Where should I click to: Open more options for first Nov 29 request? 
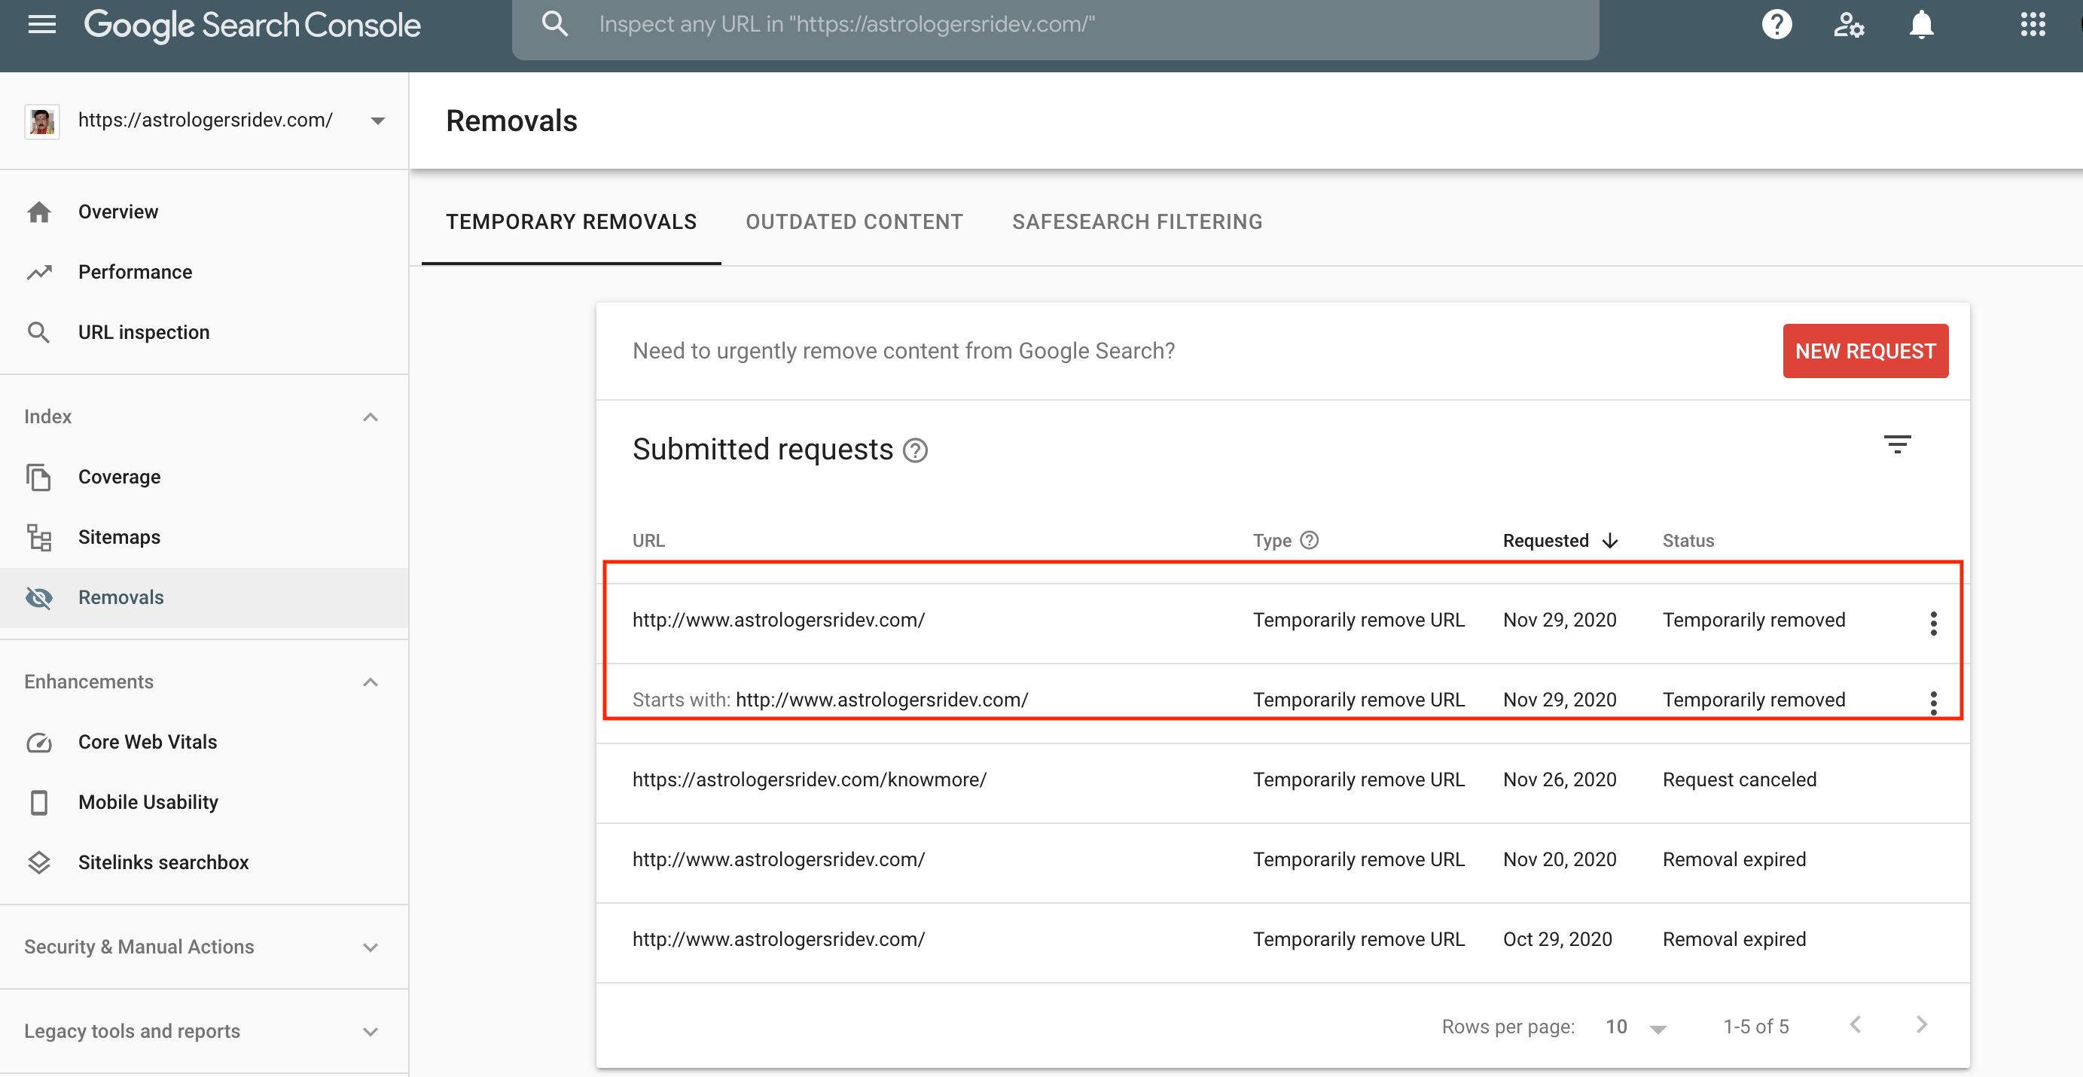[x=1933, y=623]
